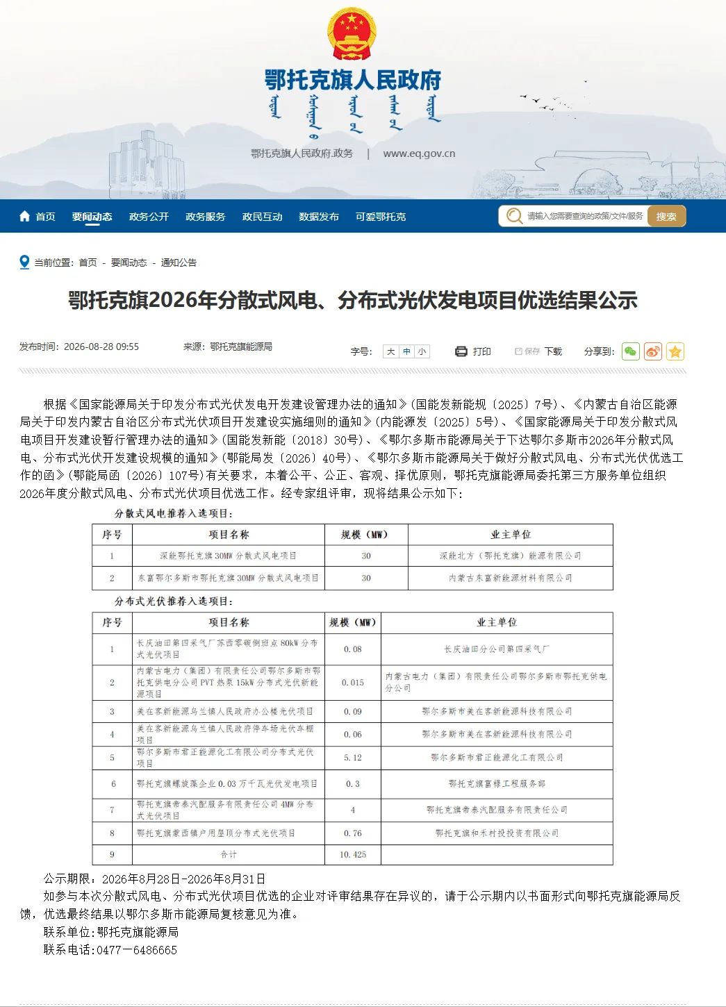Open the 可爱鄂托克 menu item
Screen dimensions: 726x1007
[x=381, y=217]
